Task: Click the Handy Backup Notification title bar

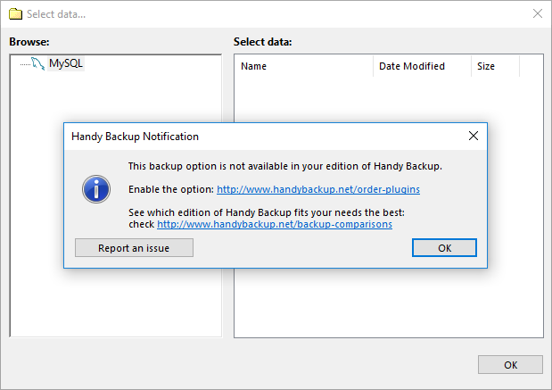Action: click(268, 137)
